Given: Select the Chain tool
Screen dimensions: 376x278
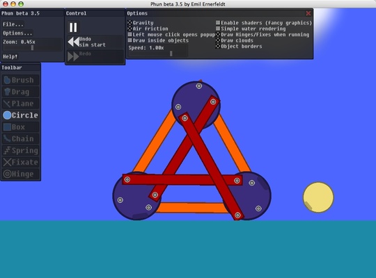Looking at the screenshot, I should point(21,138).
